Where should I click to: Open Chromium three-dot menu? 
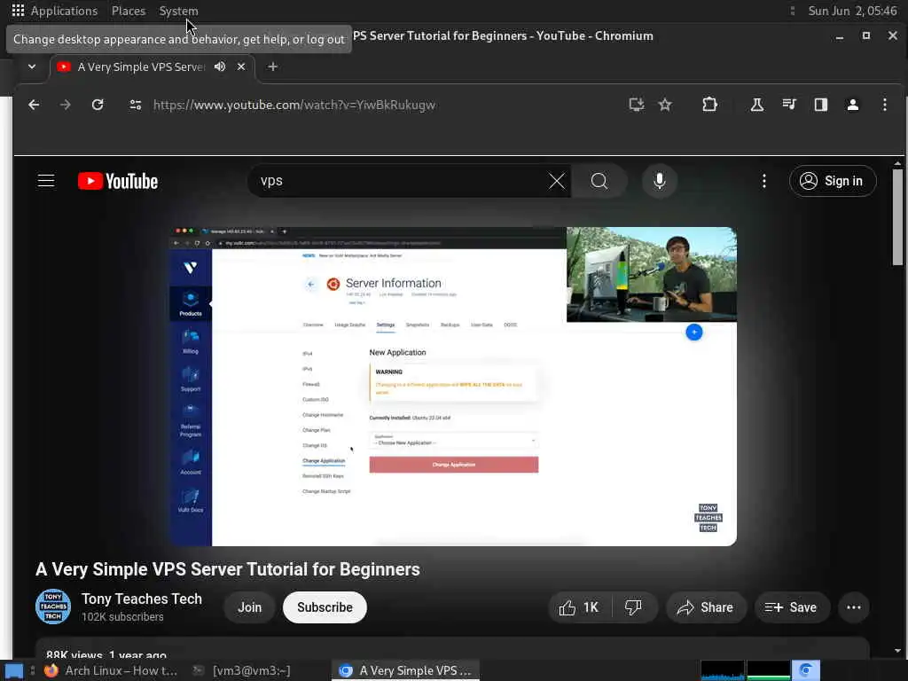coord(884,105)
